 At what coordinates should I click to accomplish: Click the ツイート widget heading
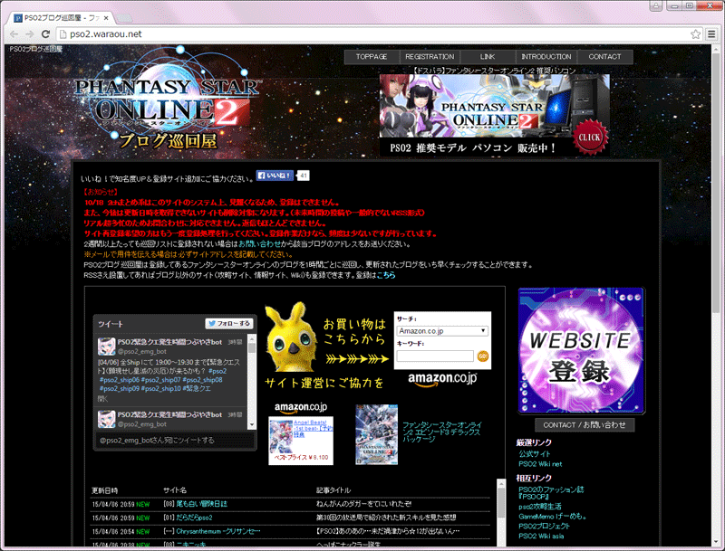pyautogui.click(x=111, y=324)
